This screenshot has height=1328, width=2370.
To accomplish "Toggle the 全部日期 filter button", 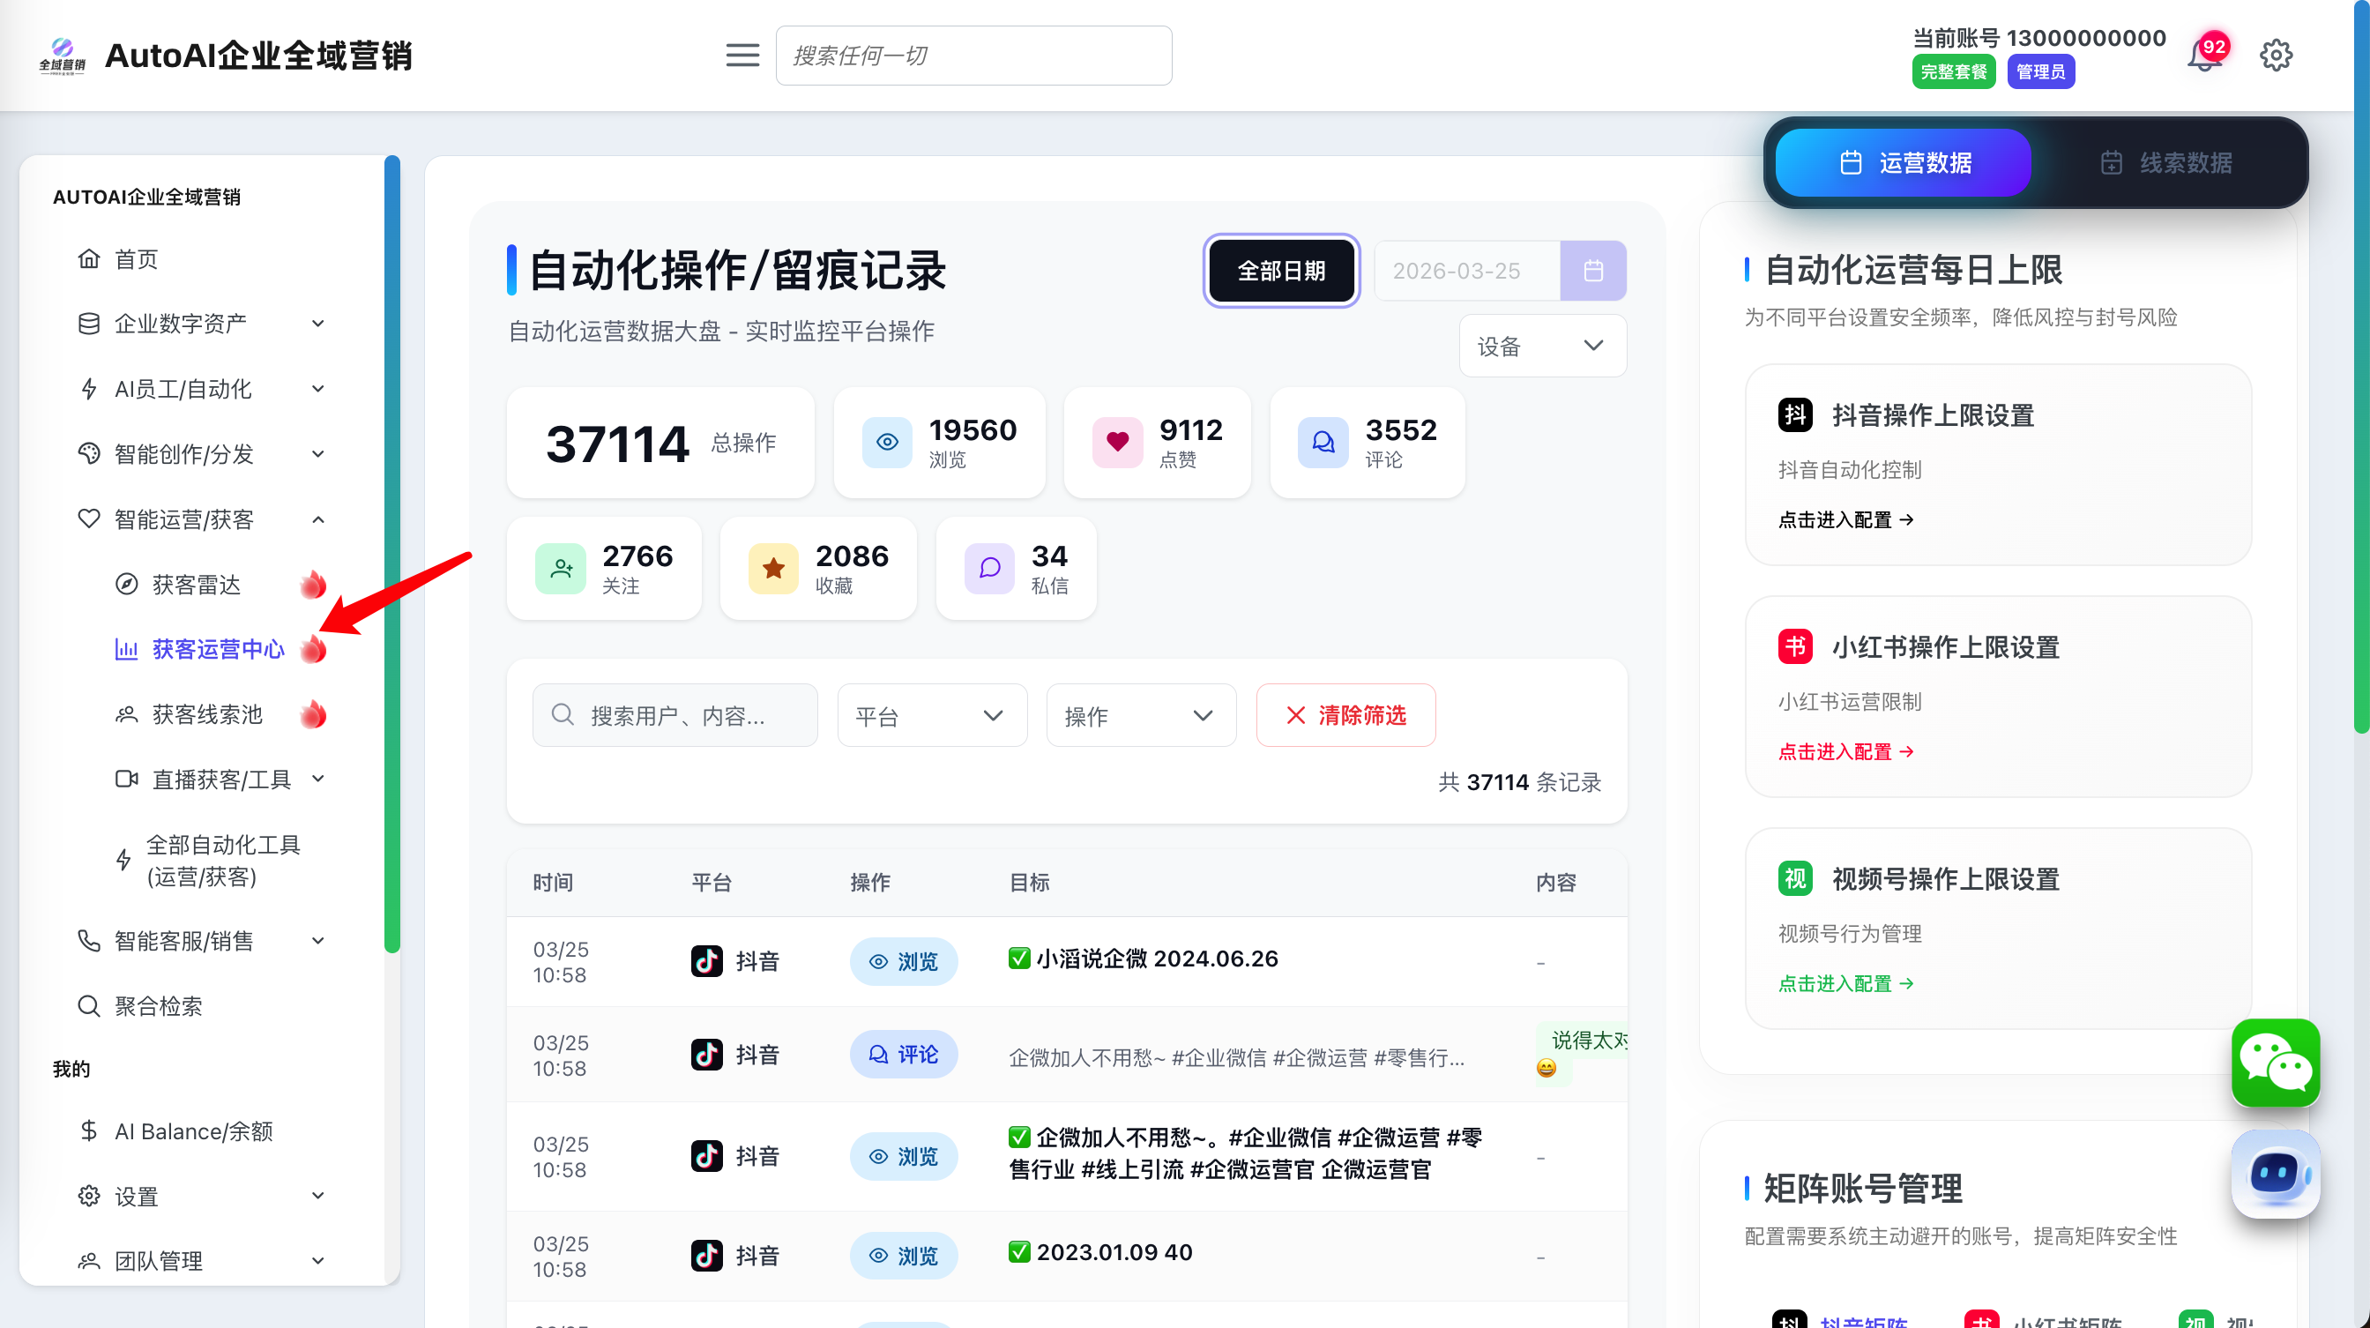I will pos(1281,271).
